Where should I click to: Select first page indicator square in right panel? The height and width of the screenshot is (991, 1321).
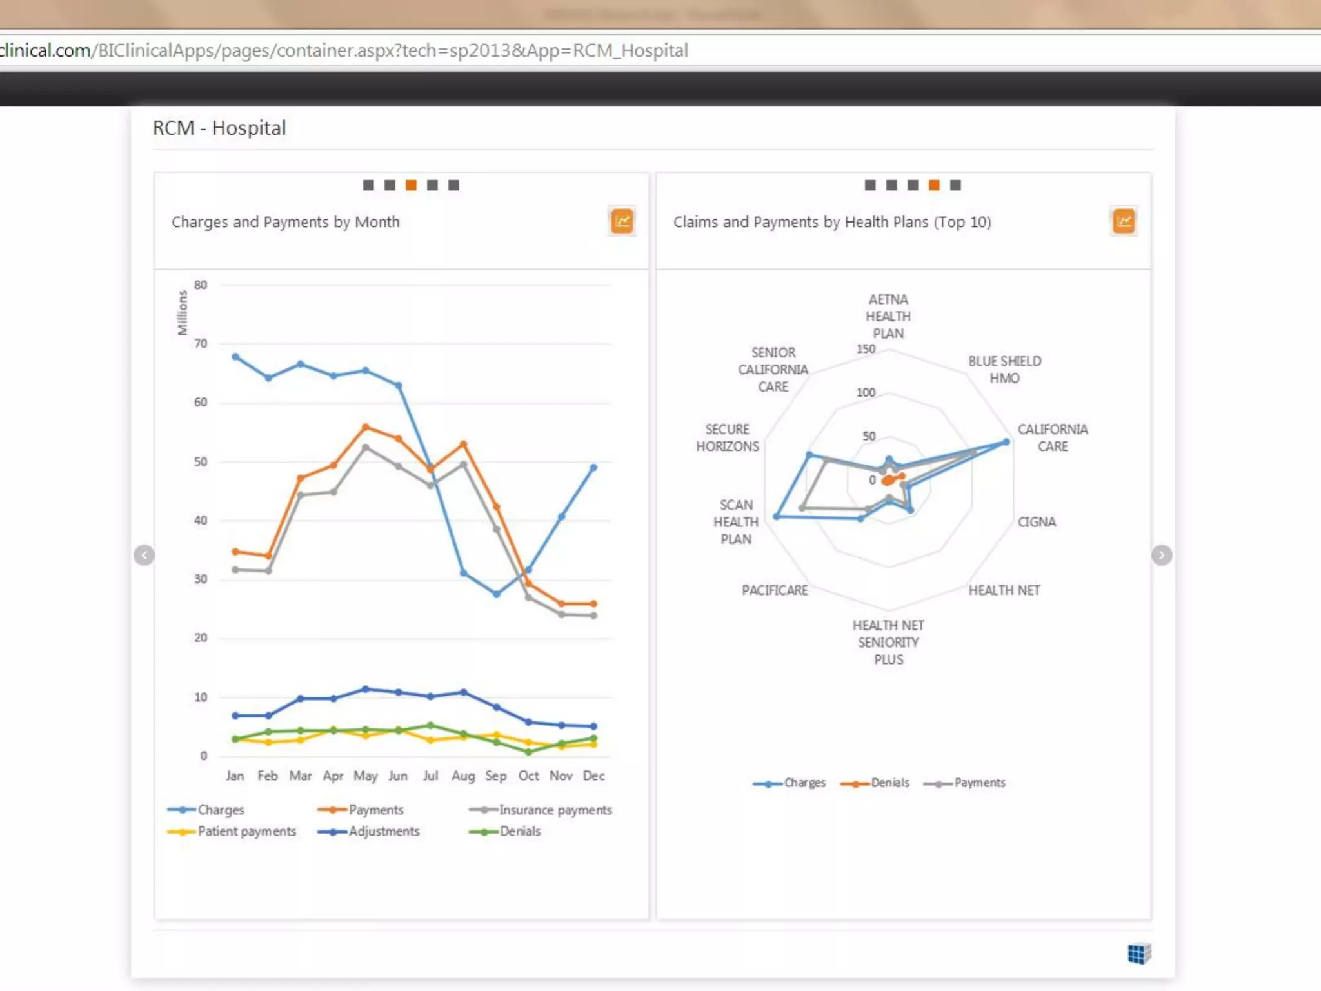coord(870,185)
